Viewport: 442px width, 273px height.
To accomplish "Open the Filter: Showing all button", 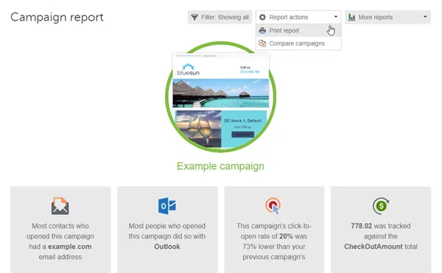I will coord(220,17).
